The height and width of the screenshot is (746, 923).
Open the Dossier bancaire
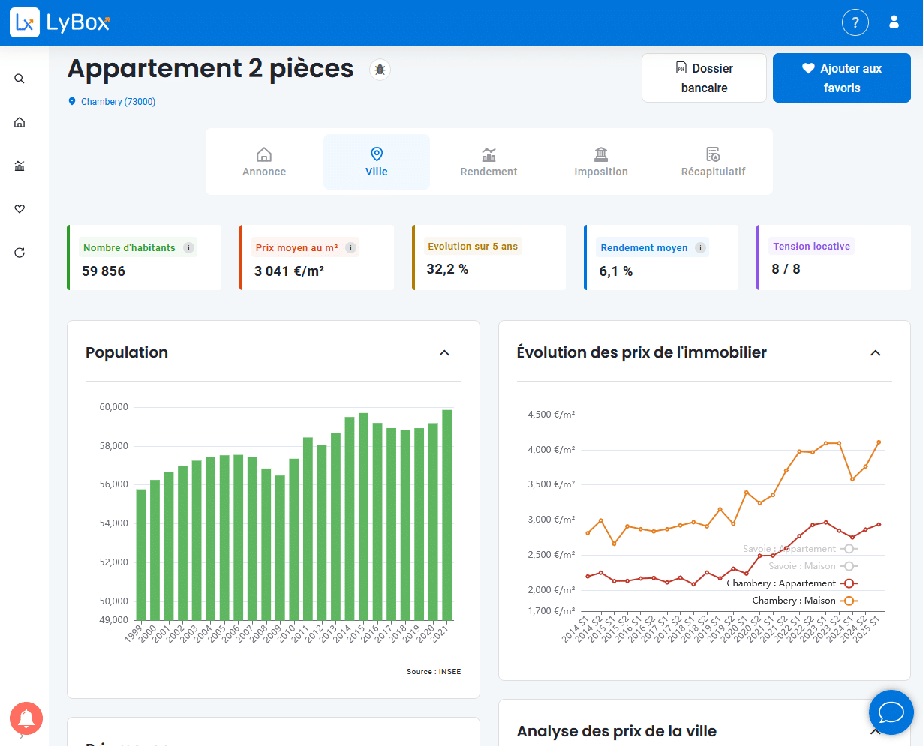point(703,77)
